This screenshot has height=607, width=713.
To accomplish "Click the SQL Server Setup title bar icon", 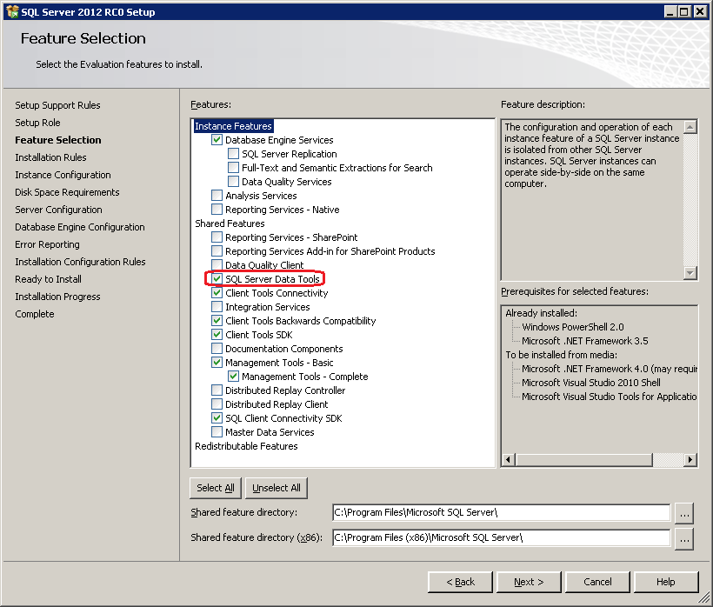I will click(x=12, y=11).
